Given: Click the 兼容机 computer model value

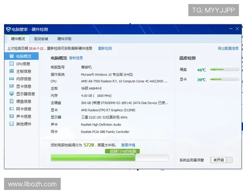Looking at the screenshot, I should [x=86, y=67].
